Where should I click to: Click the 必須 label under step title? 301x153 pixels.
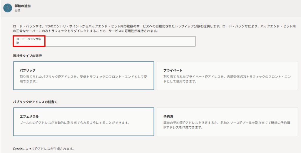pyautogui.click(x=17, y=11)
